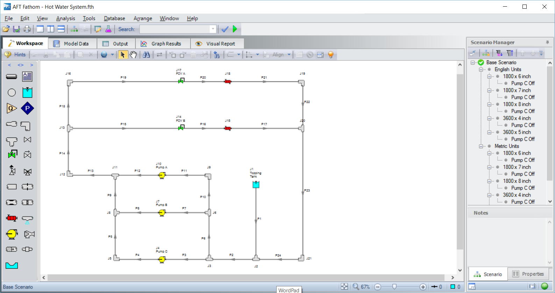The width and height of the screenshot is (555, 293).
Task: Choose the assigned pressure junction icon
Action: (27, 108)
